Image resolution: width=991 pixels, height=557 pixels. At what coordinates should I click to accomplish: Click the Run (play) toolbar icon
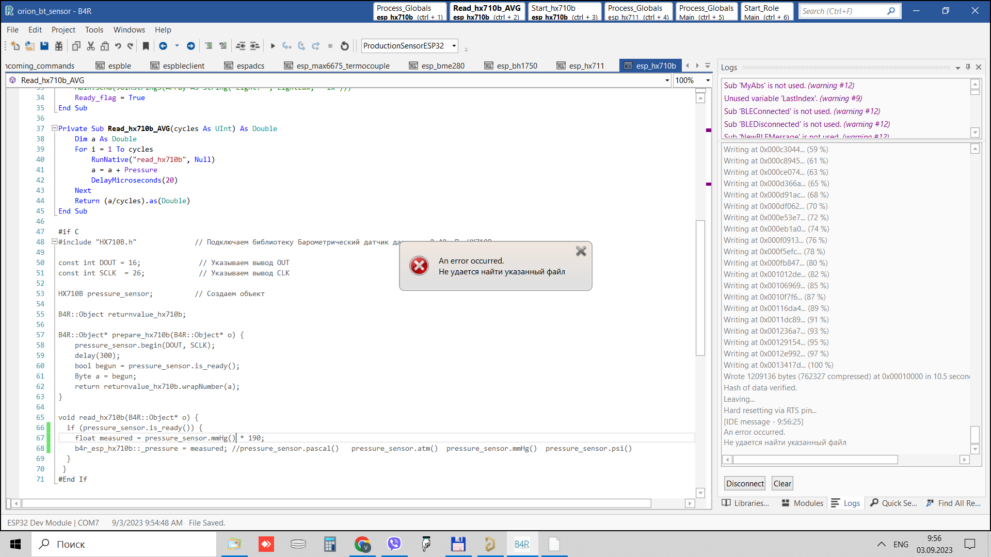click(x=273, y=46)
